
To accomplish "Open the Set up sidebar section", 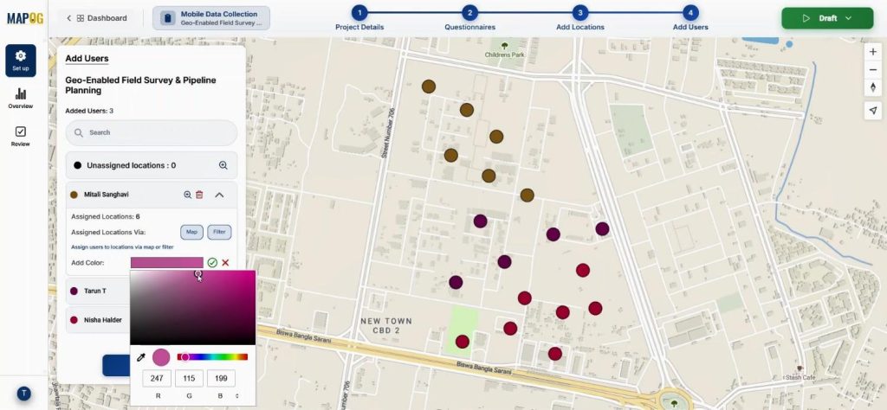I will pos(21,61).
